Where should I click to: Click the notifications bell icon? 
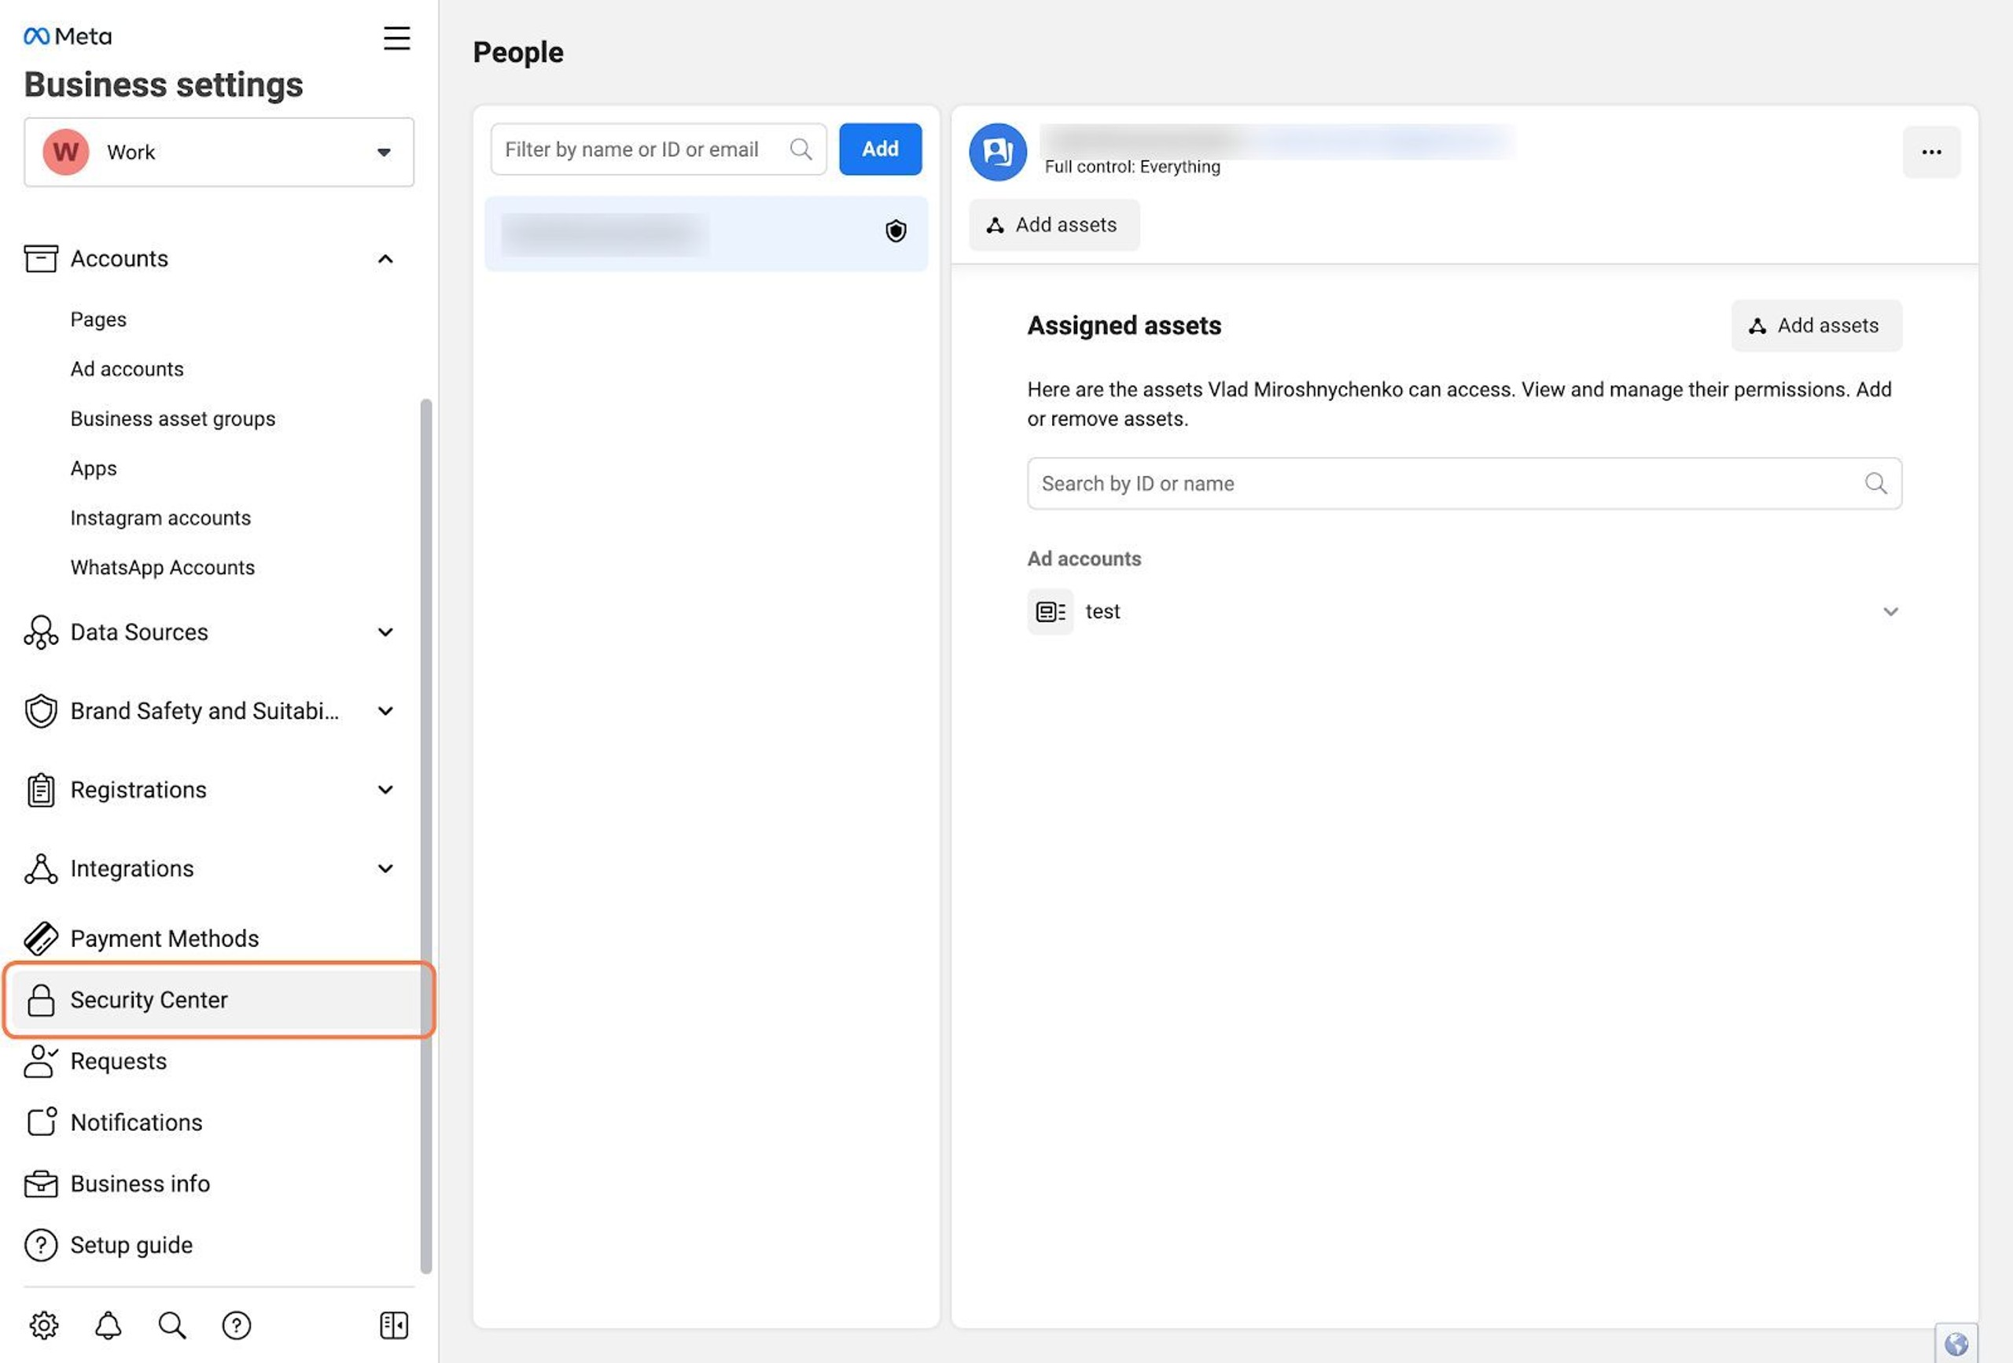pos(108,1324)
